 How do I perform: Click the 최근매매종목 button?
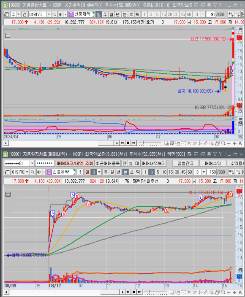point(108,163)
